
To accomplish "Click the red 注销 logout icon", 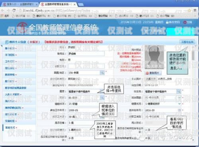I will click(185, 22).
